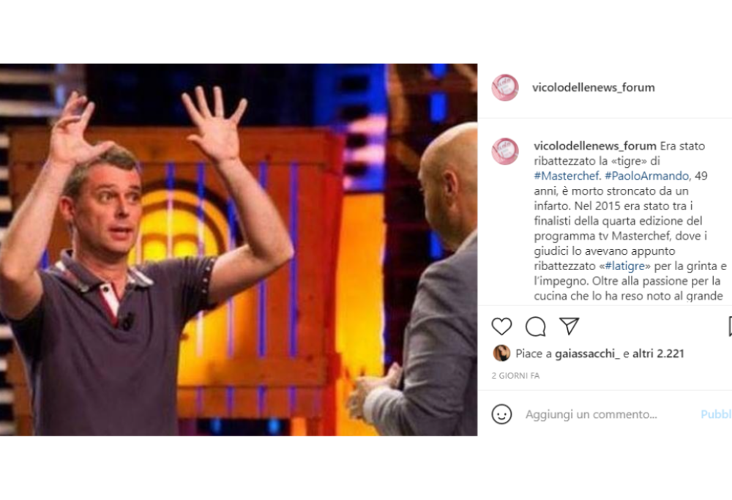
Task: Click vicolodellenews_forum username in caption
Action: 595,146
